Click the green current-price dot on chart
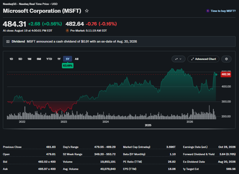Screen dimensions: 239x174 point(216,75)
